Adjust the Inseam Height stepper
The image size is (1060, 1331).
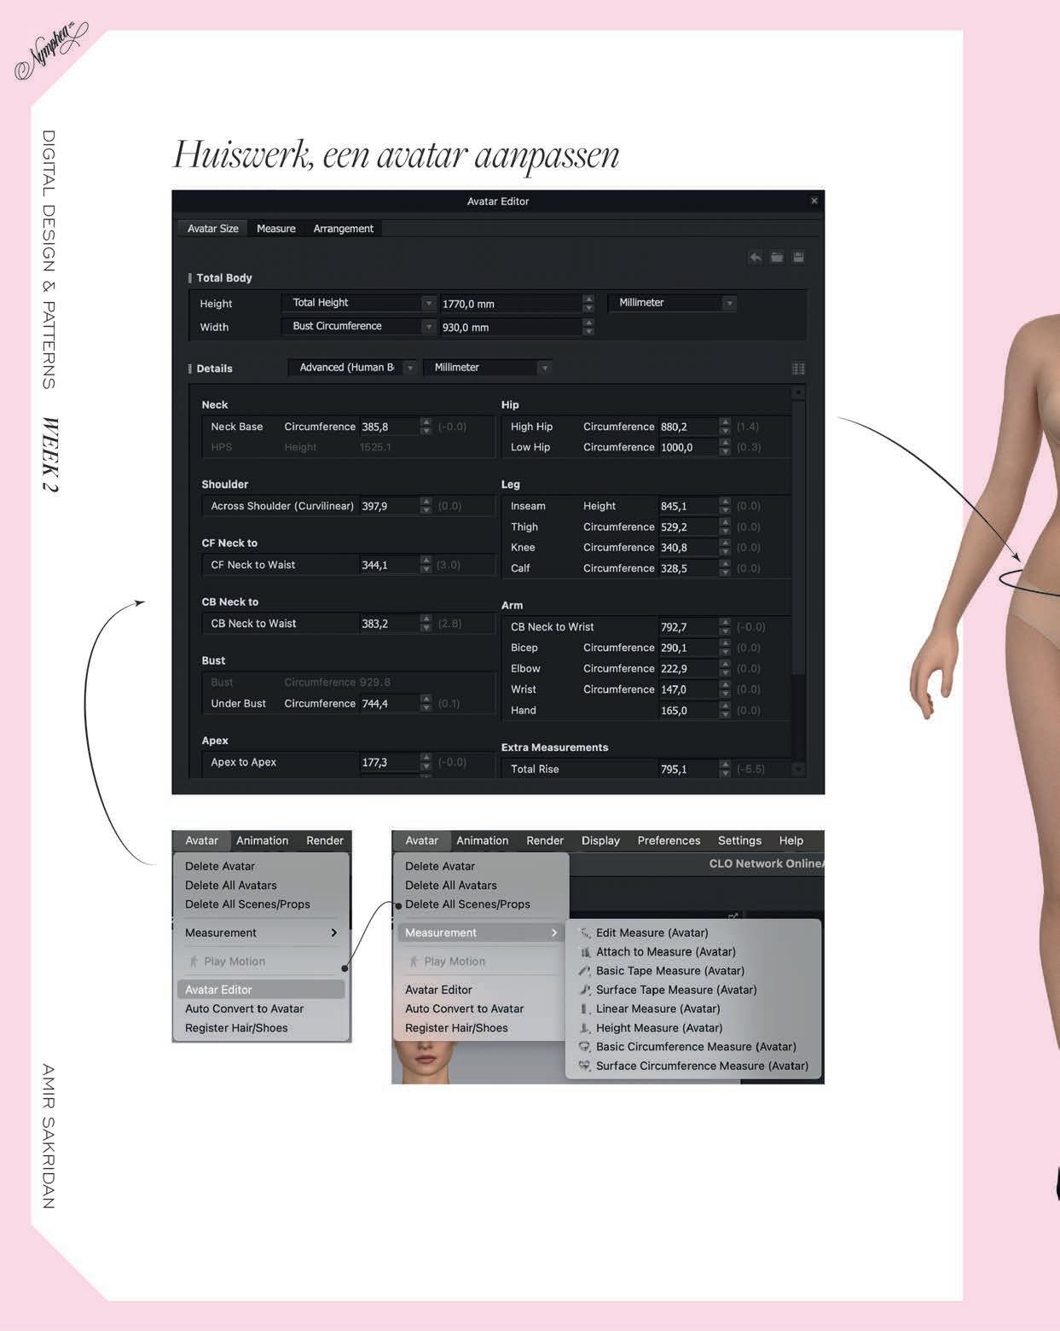(725, 506)
